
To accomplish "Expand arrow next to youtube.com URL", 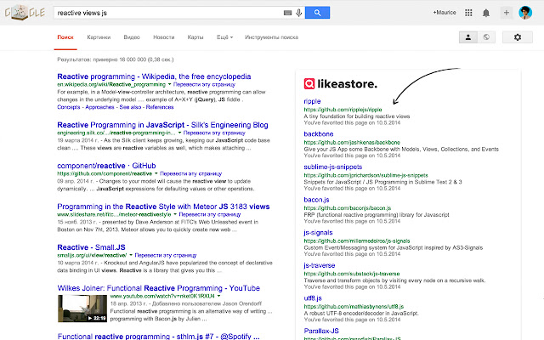I will pos(219,296).
